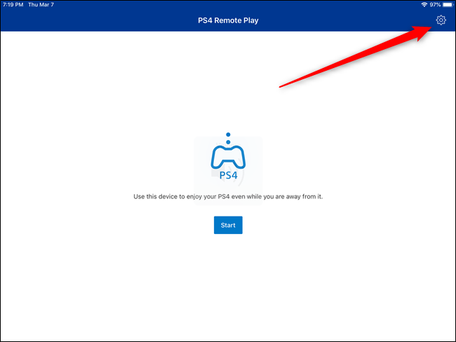Screen dimensions: 456x342
Task: Tap the 97% battery percentage
Action: (x=435, y=5)
